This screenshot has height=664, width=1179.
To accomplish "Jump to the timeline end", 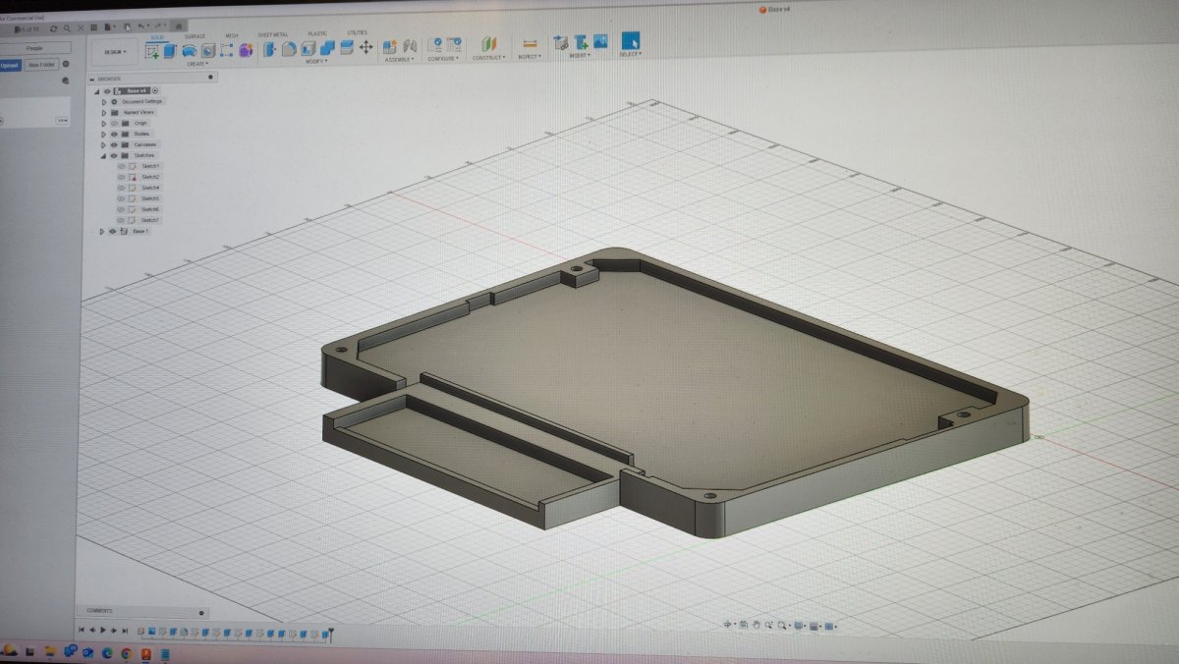I will 127,630.
